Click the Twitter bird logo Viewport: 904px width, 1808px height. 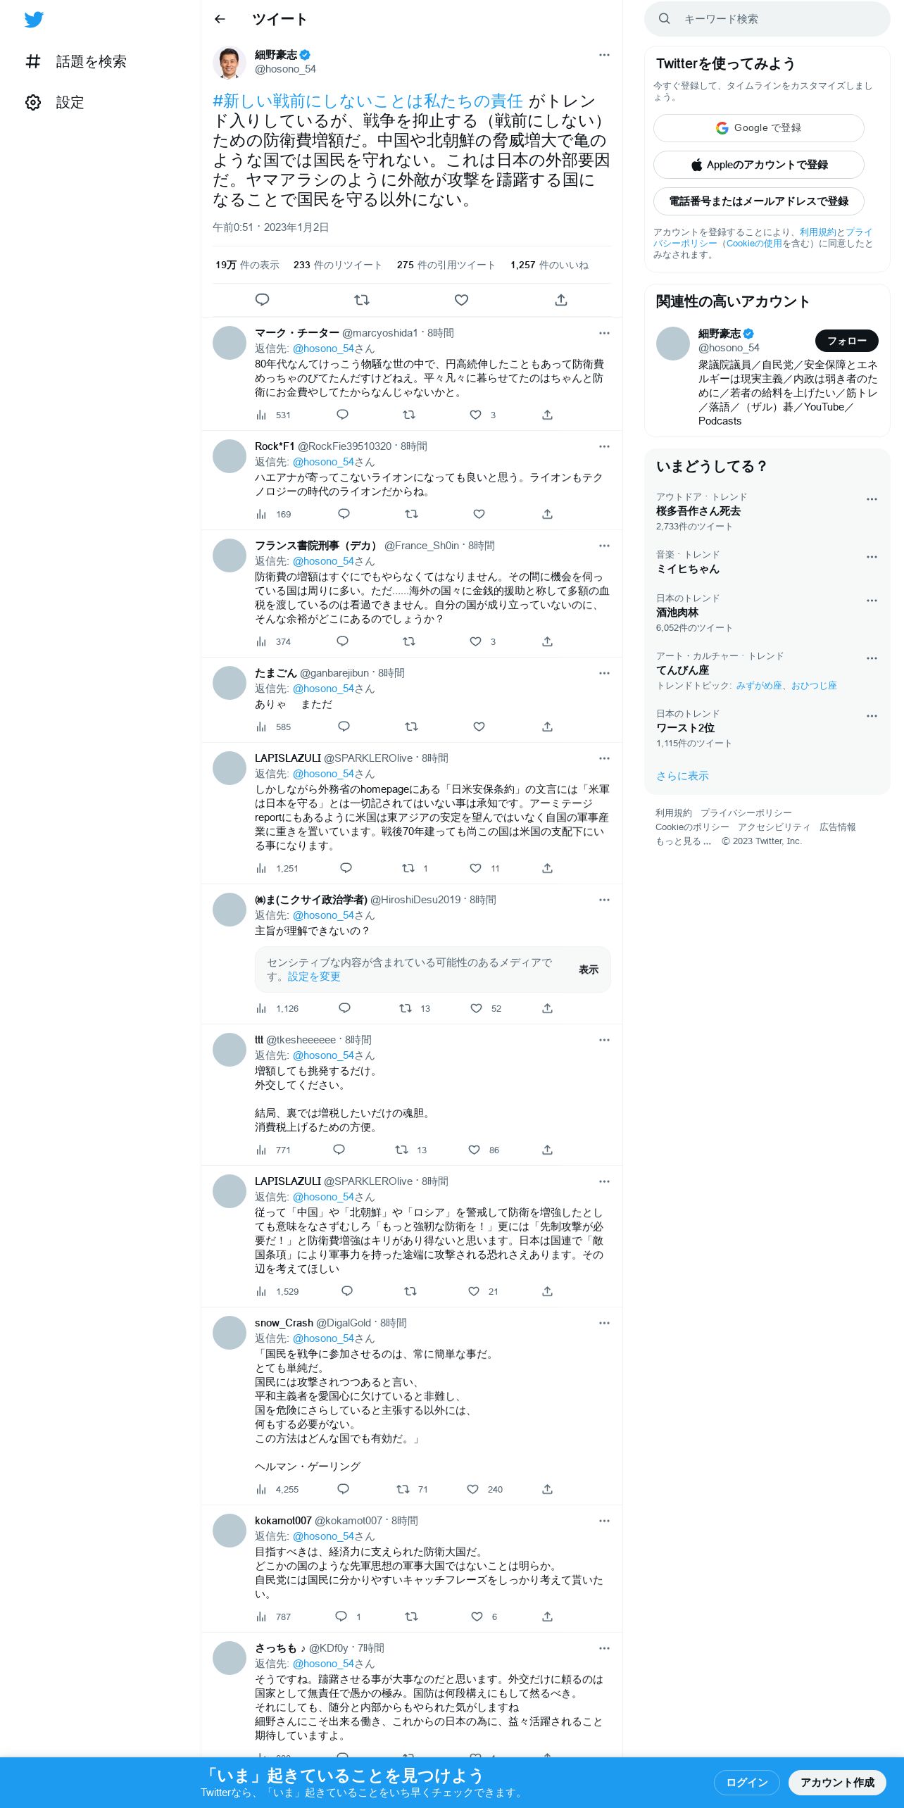(x=34, y=20)
